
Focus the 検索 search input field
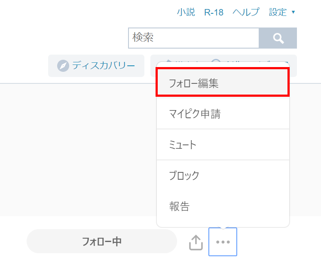tap(193, 38)
